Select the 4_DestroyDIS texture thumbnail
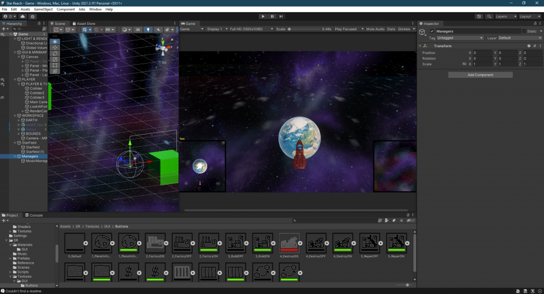 pos(289,243)
